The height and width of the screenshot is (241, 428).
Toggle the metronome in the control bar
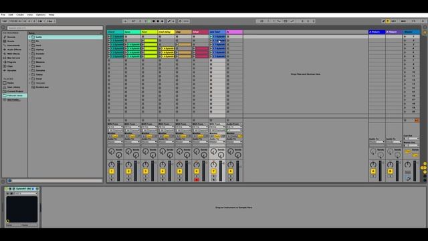coord(40,21)
